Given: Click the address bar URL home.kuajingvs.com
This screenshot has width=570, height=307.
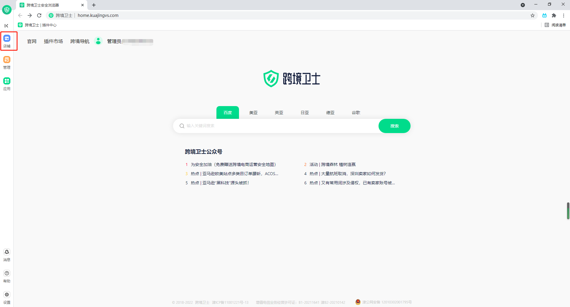Looking at the screenshot, I should pyautogui.click(x=98, y=15).
